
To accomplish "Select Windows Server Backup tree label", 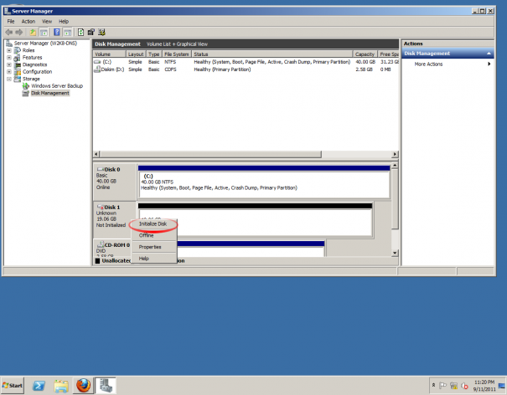I will pyautogui.click(x=57, y=86).
